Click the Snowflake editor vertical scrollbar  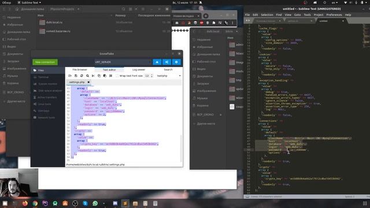(x=181, y=148)
